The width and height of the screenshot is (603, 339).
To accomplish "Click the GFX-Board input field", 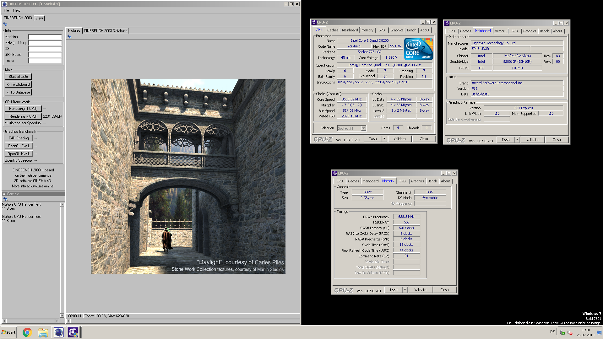I will (x=45, y=55).
